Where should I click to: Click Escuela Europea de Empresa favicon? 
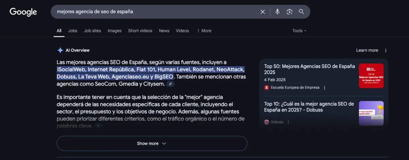(x=267, y=88)
